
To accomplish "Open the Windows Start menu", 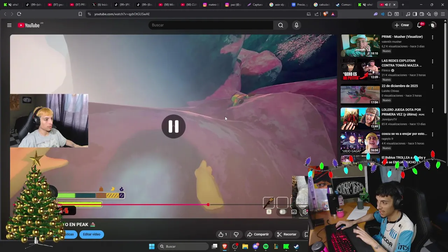I will (152, 246).
